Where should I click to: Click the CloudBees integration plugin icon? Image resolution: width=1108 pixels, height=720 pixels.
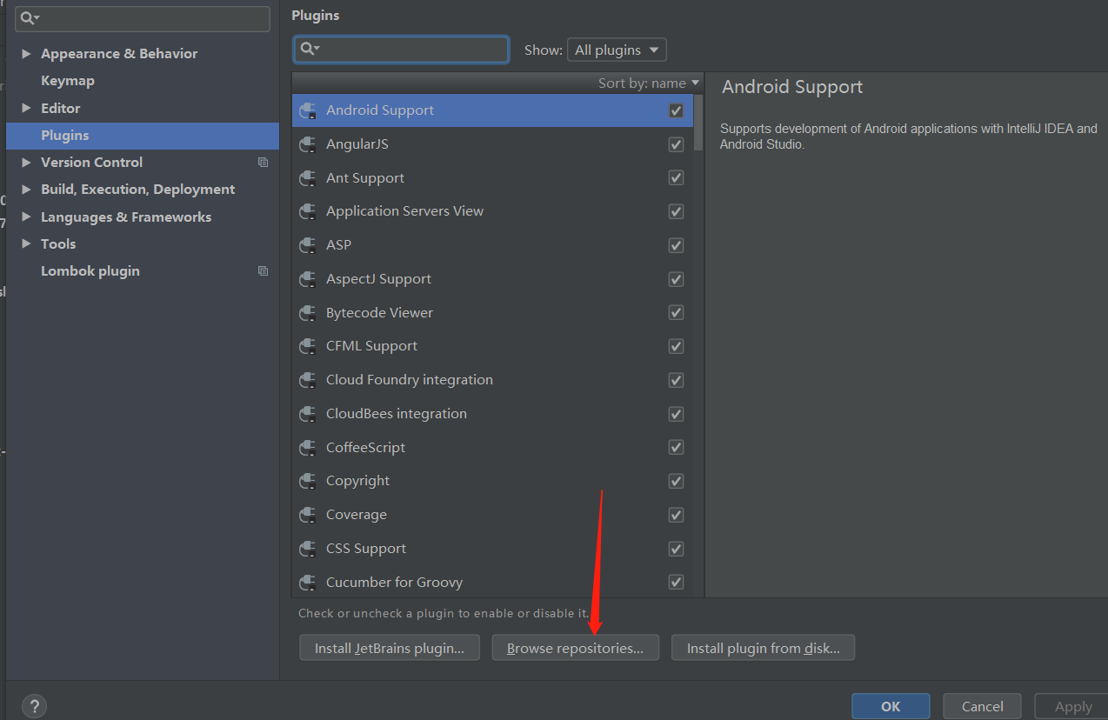point(307,414)
